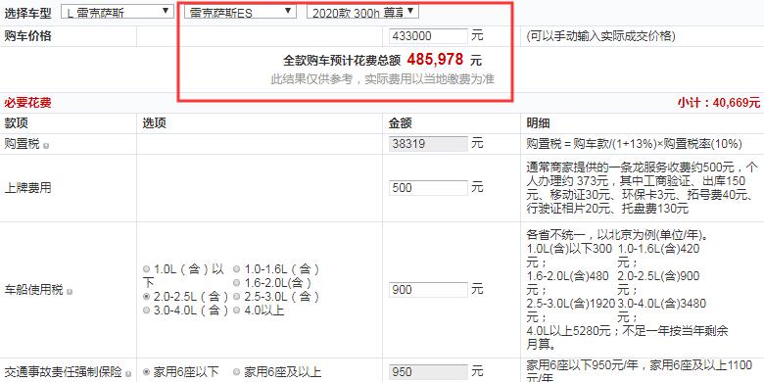Select 1.0-1.6L(含) displacement option
The height and width of the screenshot is (382, 764).
[x=237, y=269]
